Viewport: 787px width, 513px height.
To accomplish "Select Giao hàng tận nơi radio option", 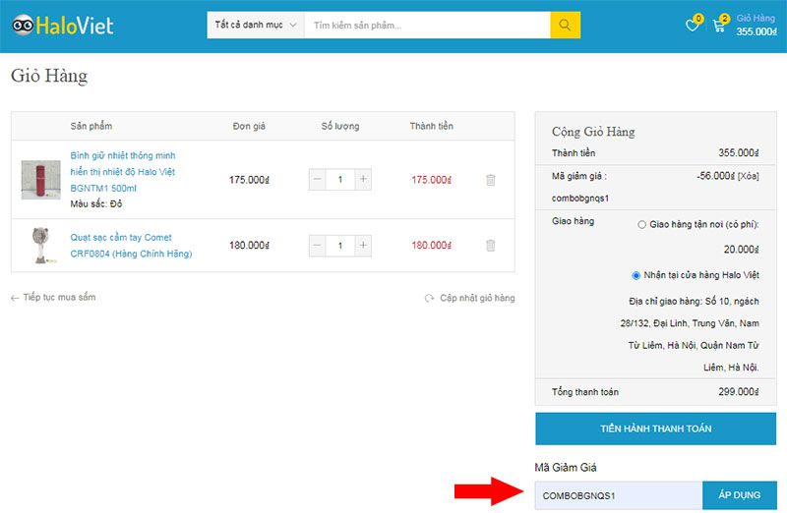I will point(641,225).
